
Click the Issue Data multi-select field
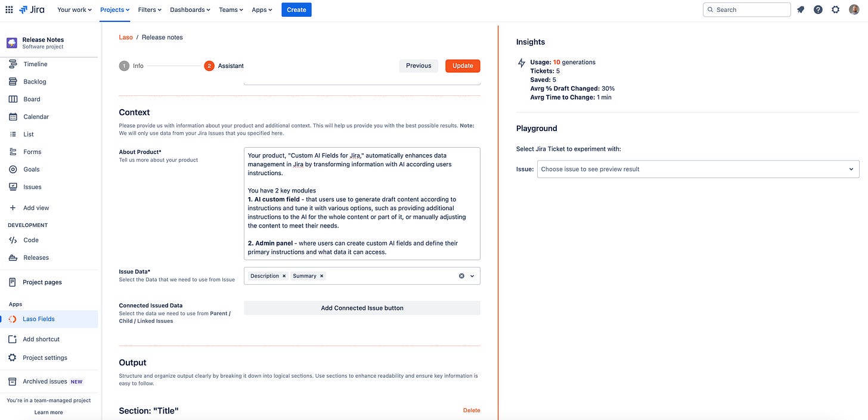pos(362,276)
